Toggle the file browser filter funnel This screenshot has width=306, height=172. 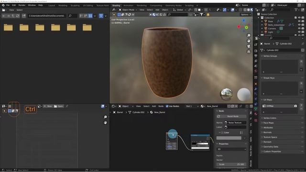[101, 16]
